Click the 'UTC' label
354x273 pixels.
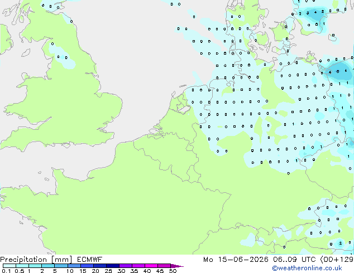click(309, 260)
